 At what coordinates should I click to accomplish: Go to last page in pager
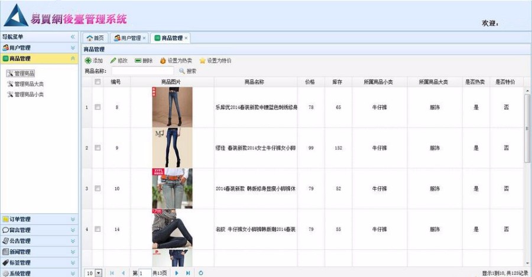click(x=188, y=273)
